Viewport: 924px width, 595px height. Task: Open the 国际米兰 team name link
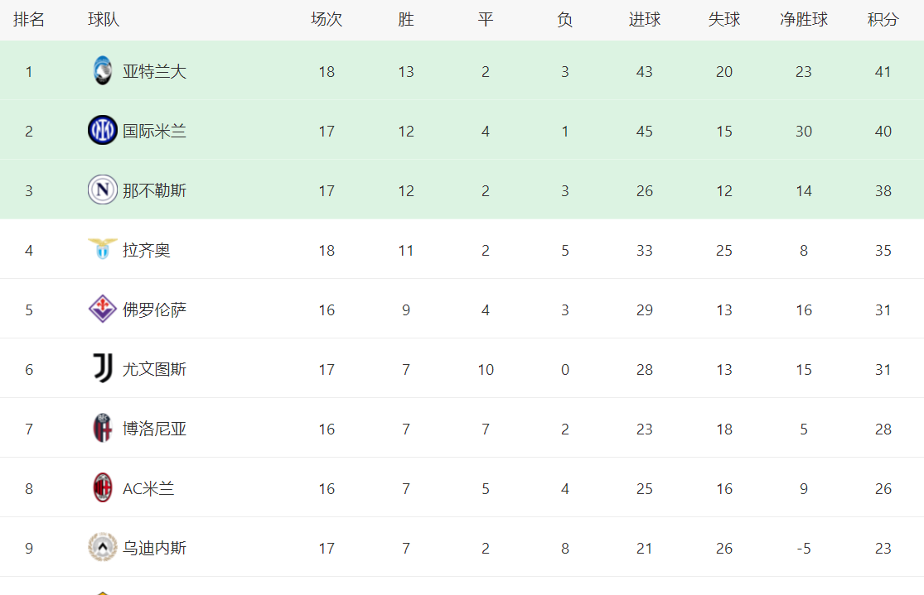155,132
